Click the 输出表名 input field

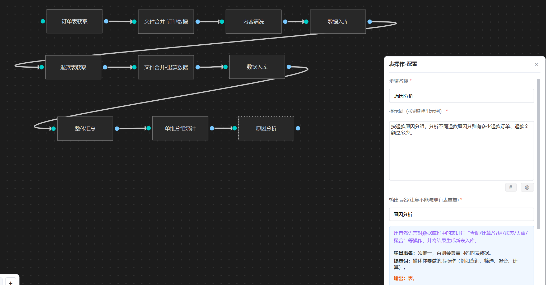coord(461,214)
